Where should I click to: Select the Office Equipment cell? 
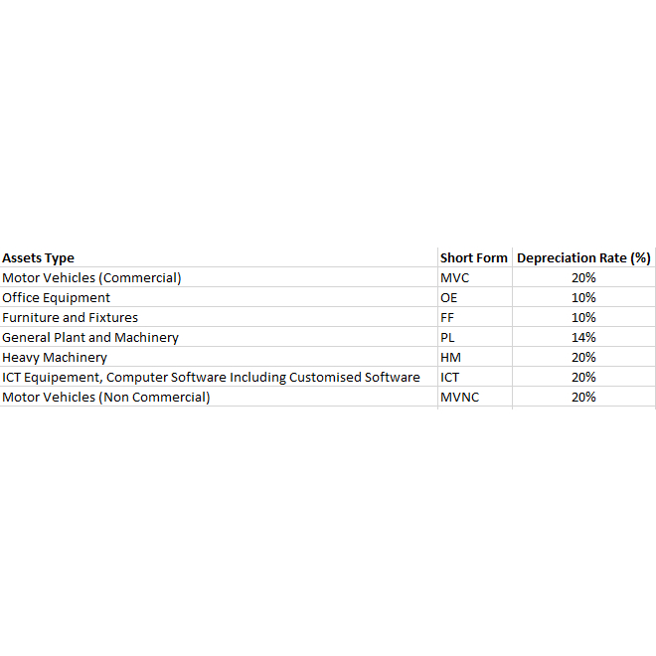[x=57, y=298]
